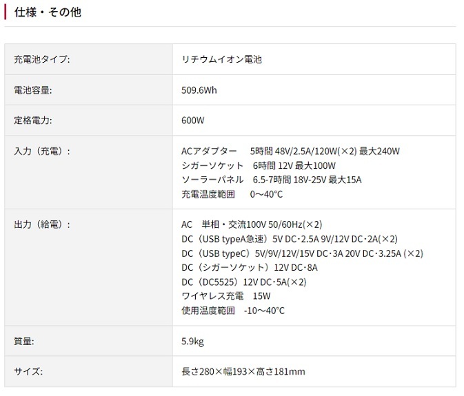Click the USB typeA急速 output line
Image resolution: width=464 pixels, height=396 pixels.
point(290,239)
